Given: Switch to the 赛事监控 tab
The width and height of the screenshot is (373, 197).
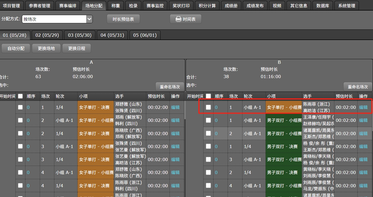Looking at the screenshot, I should pos(155,6).
